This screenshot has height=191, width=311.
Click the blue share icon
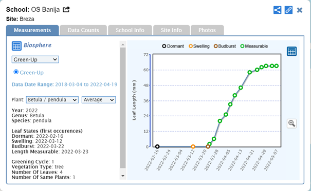click(277, 10)
